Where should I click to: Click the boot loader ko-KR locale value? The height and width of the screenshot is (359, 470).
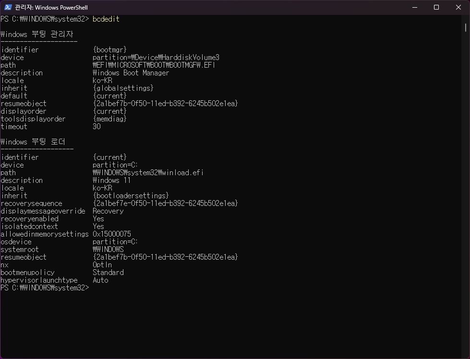(102, 188)
